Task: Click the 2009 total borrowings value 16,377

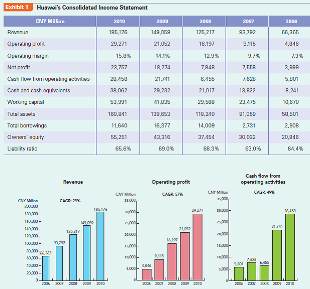Action: (162, 125)
